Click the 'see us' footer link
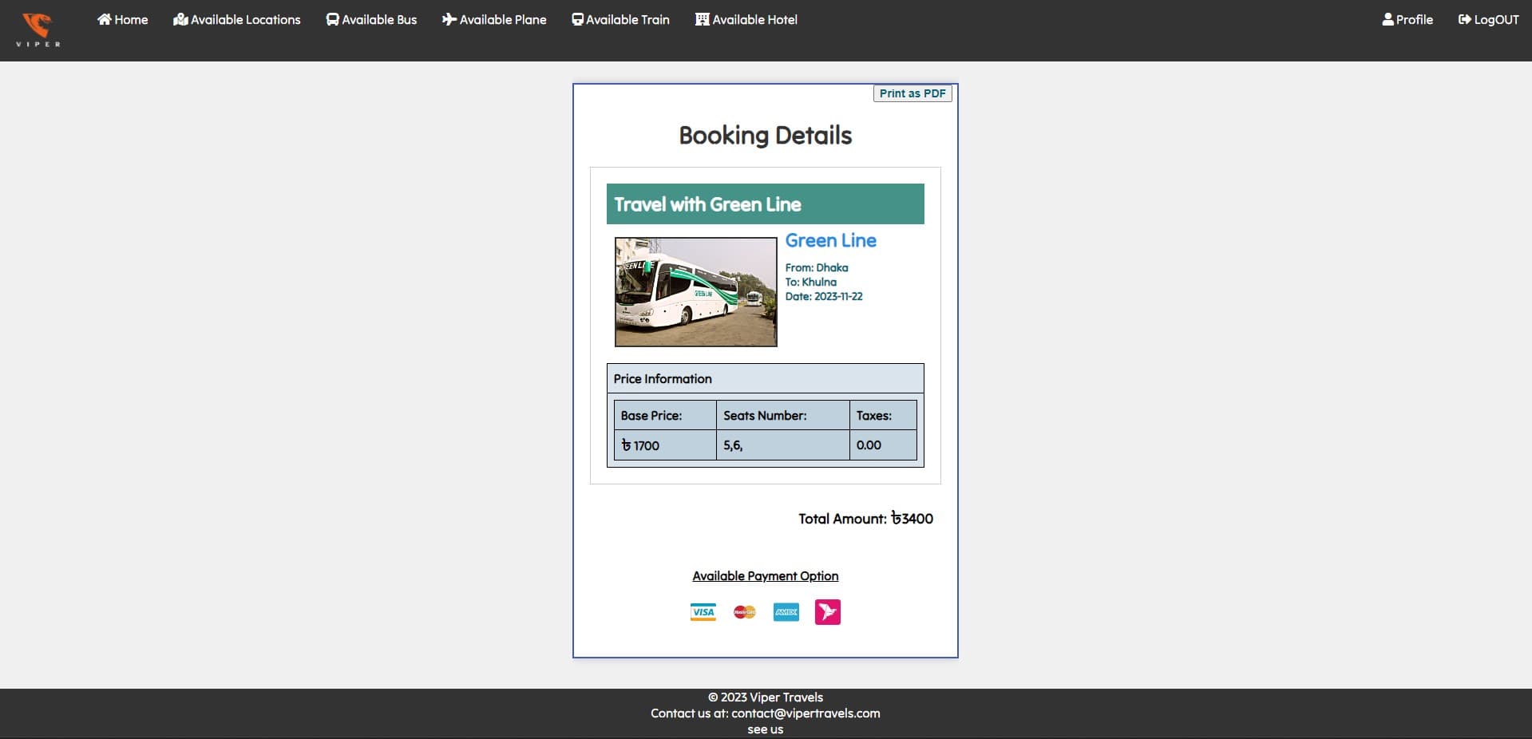 (766, 729)
